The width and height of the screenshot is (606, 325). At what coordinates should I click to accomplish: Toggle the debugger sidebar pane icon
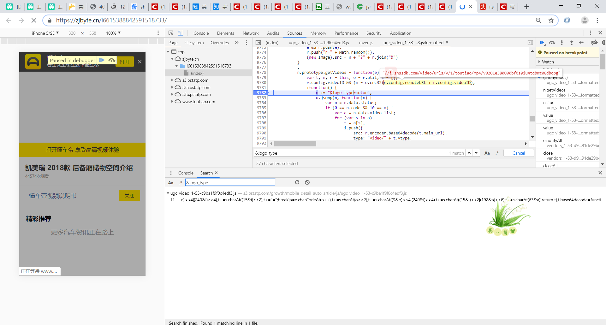(530, 43)
